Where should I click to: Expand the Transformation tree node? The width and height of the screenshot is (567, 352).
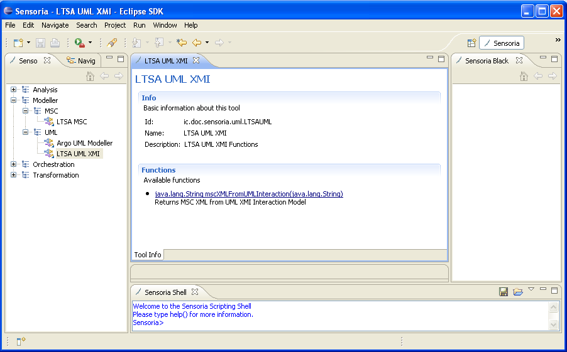pyautogui.click(x=14, y=175)
